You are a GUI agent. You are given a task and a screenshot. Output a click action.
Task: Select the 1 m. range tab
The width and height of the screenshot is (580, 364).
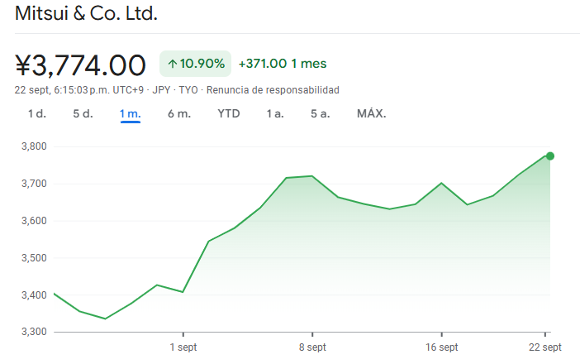coord(131,113)
